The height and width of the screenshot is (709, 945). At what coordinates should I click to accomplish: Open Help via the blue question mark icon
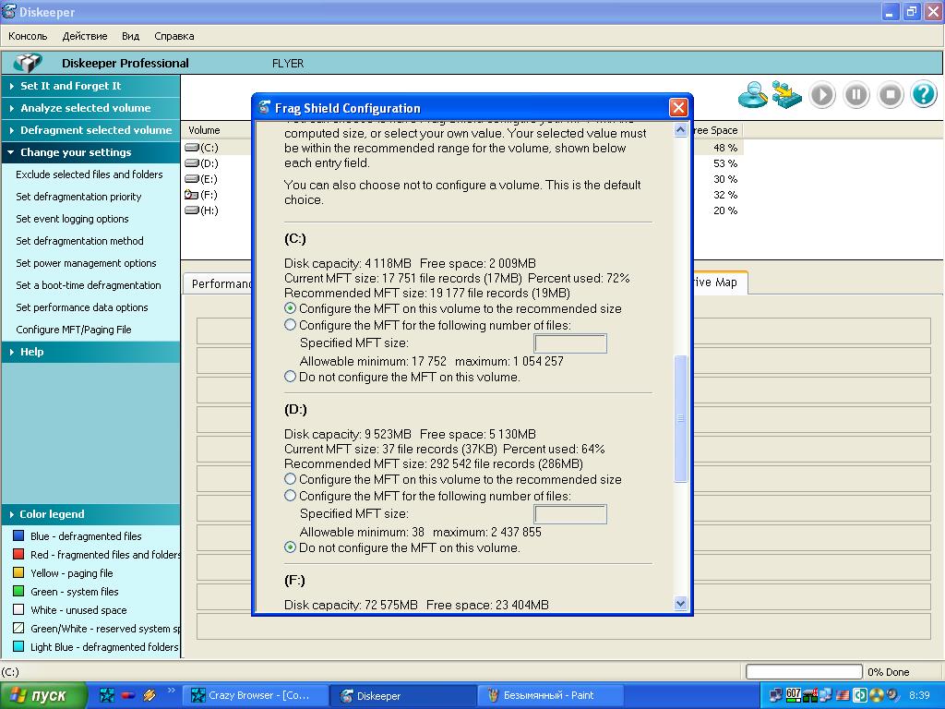pyautogui.click(x=923, y=95)
